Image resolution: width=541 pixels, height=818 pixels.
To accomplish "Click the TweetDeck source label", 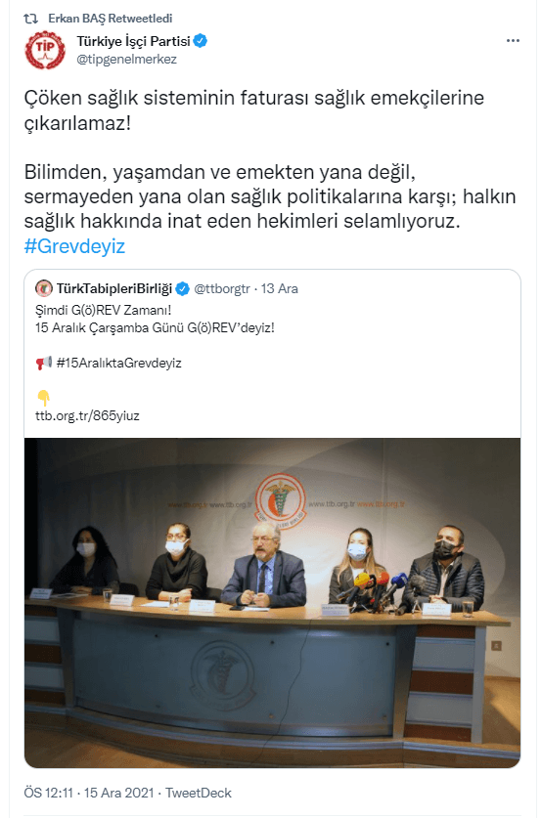I will pos(199,793).
